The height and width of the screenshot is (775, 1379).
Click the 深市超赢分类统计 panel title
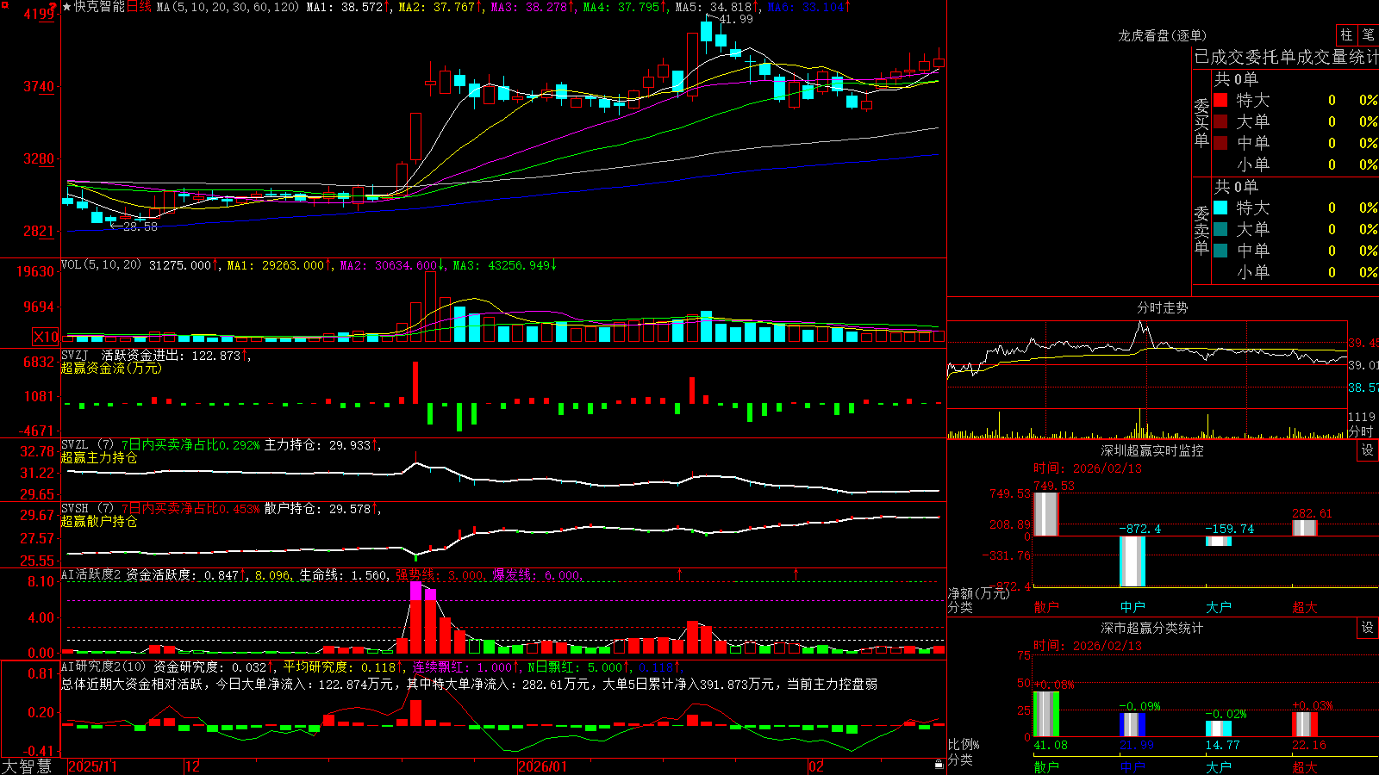pos(1152,628)
